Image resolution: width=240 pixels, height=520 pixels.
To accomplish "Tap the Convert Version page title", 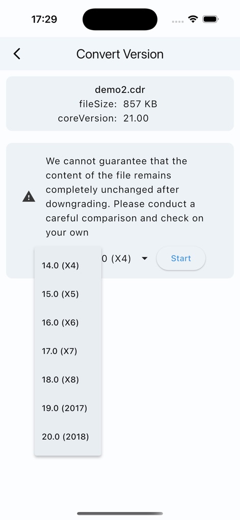I will tap(120, 54).
